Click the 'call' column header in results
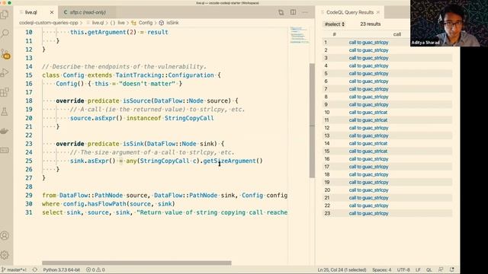 (396, 34)
